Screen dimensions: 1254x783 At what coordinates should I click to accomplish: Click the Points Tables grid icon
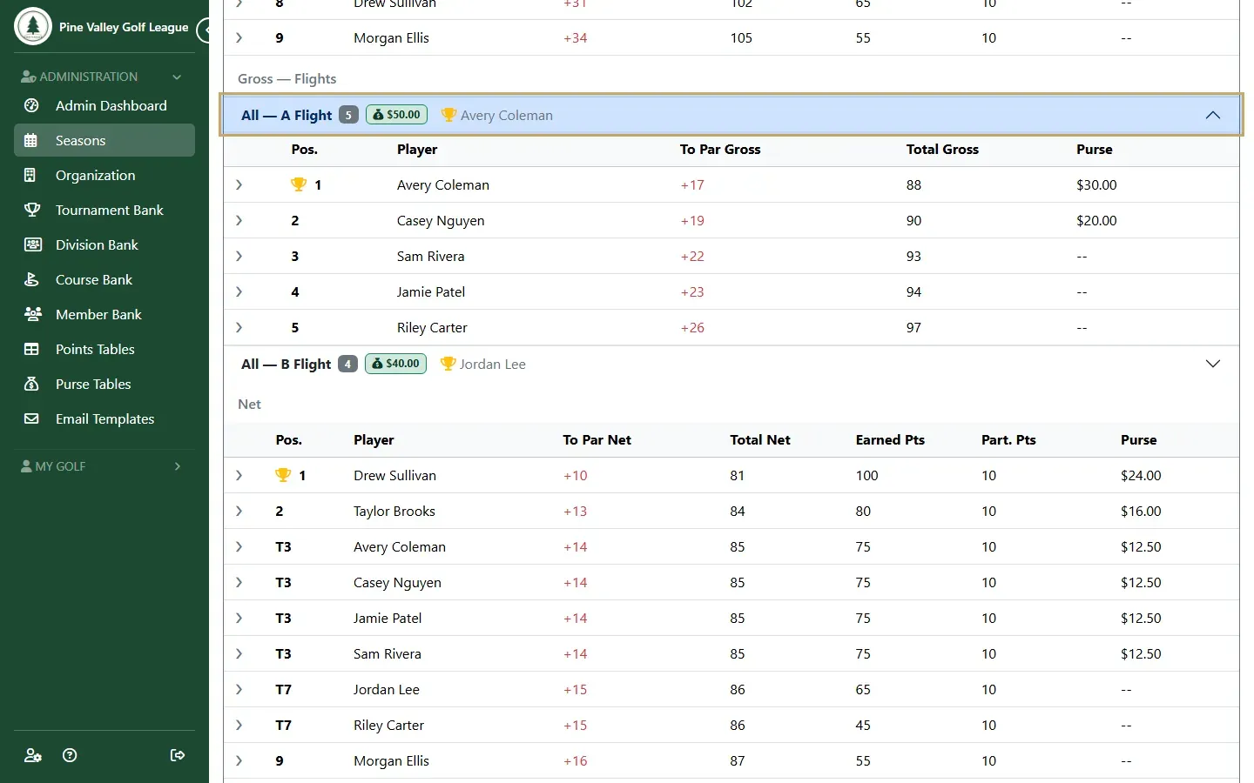click(x=31, y=349)
